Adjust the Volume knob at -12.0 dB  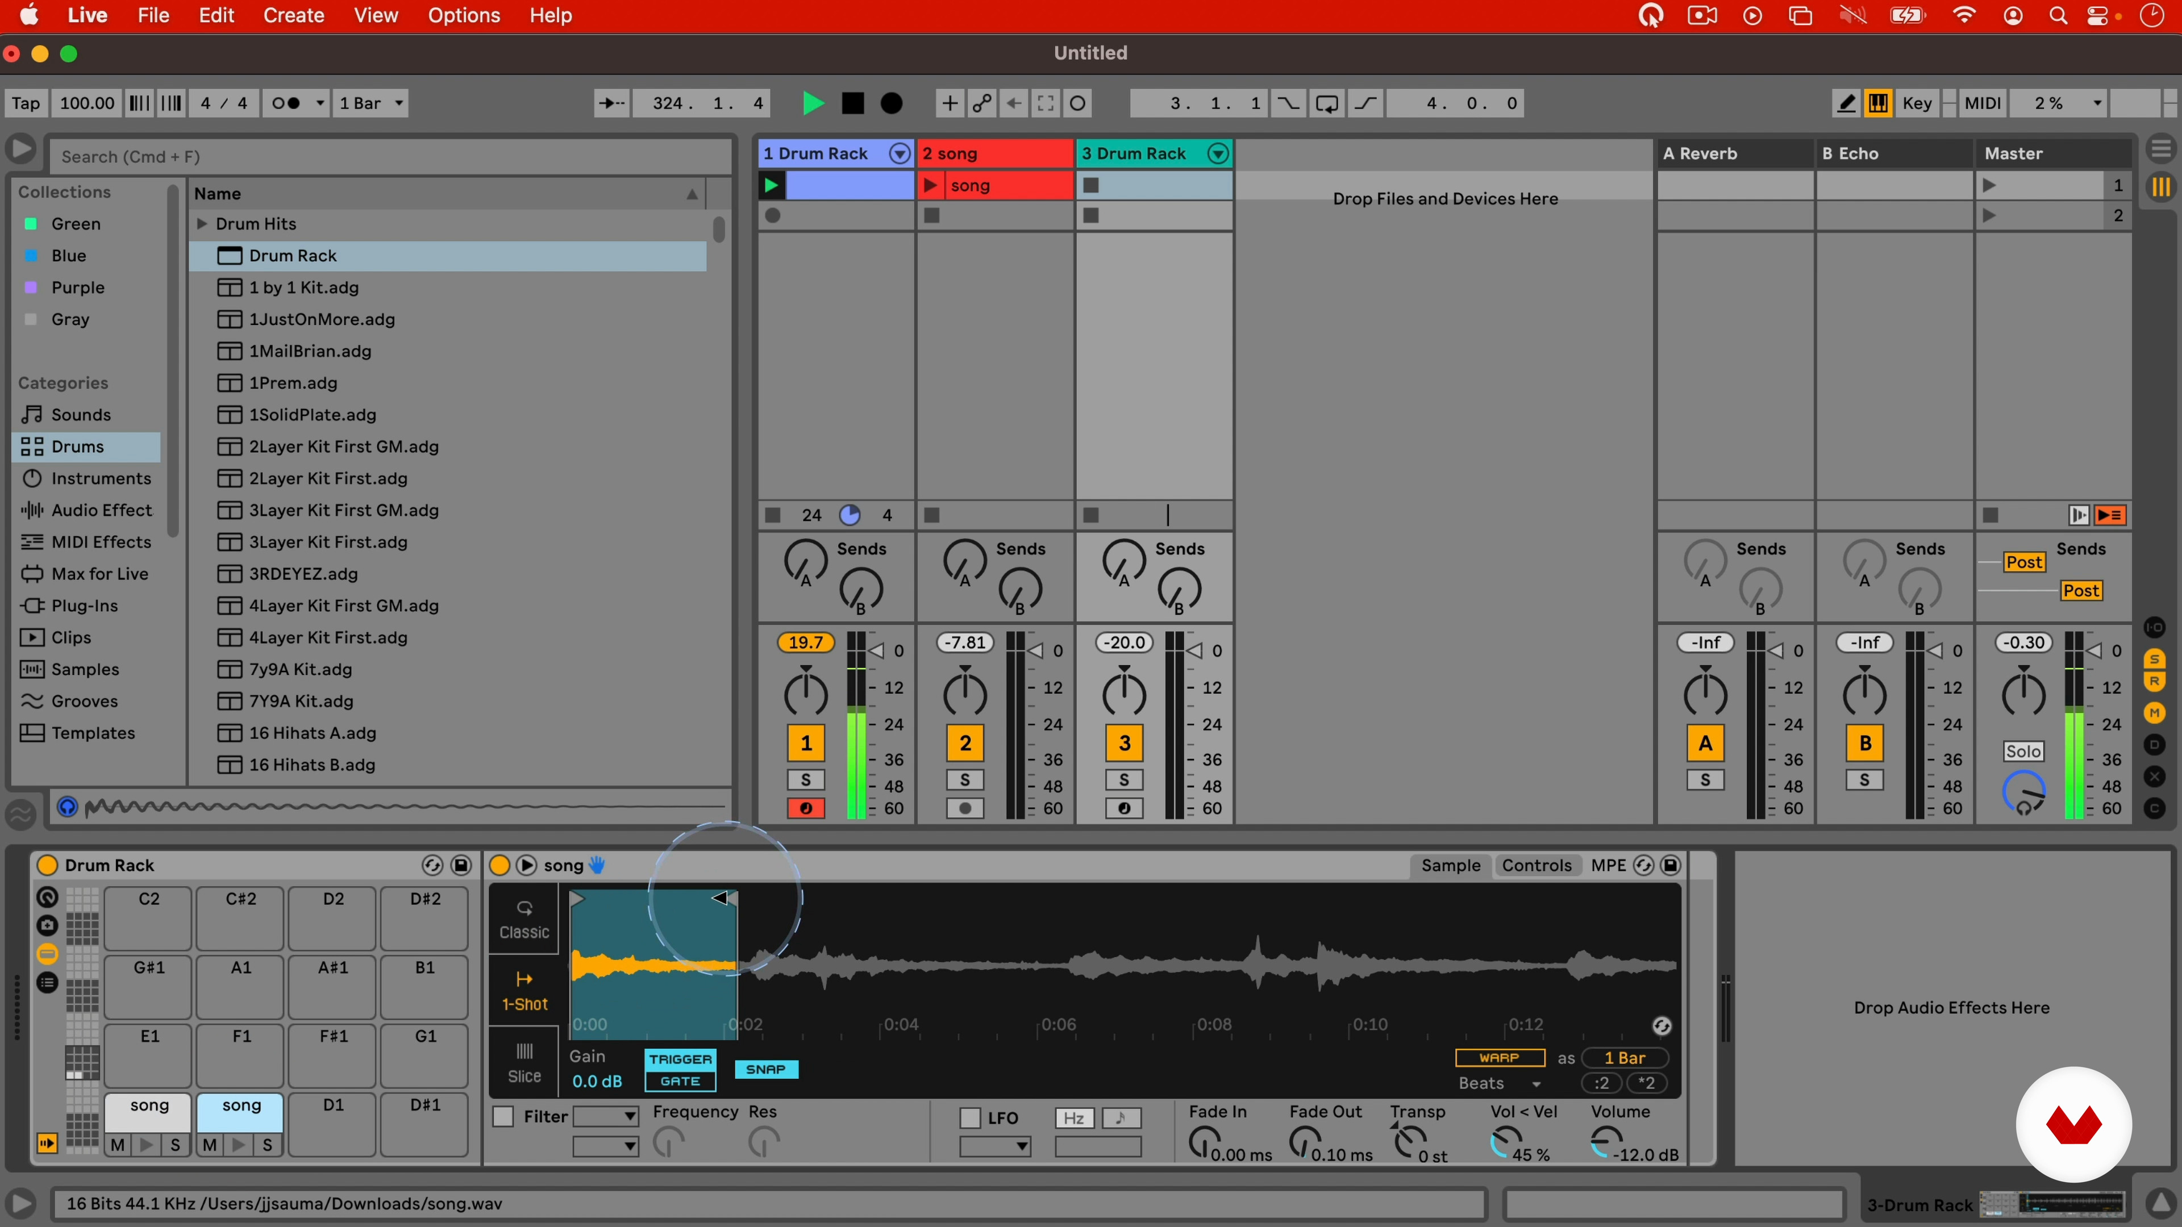pyautogui.click(x=1605, y=1142)
